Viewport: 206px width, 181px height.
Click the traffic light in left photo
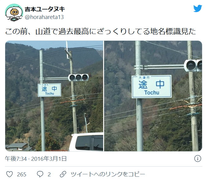click(78, 77)
